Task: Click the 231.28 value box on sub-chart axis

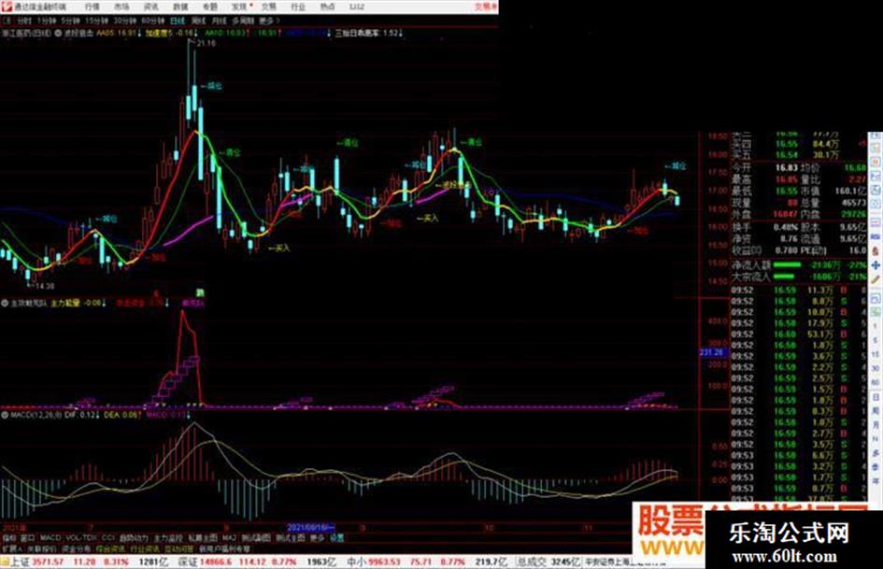Action: point(714,352)
